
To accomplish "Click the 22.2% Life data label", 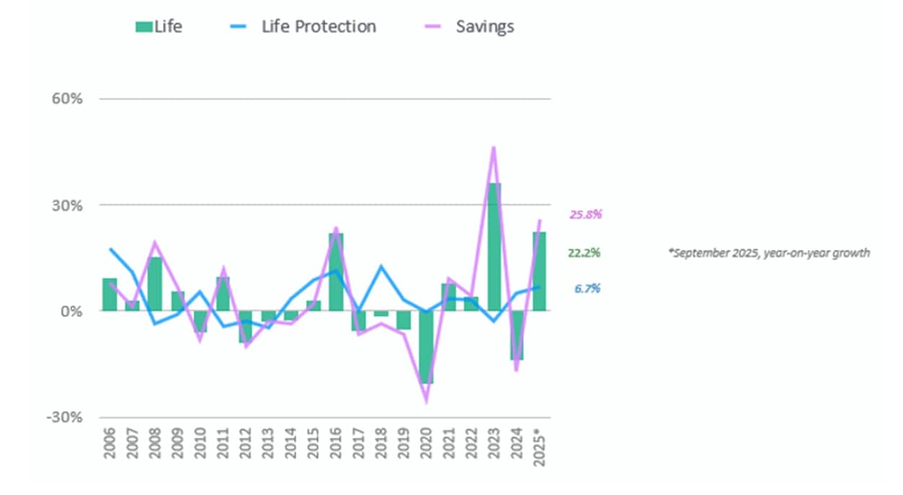I will click(x=585, y=253).
